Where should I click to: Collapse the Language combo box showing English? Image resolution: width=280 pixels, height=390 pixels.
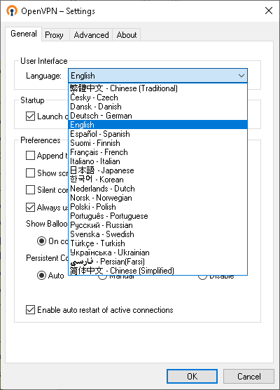coord(158,76)
